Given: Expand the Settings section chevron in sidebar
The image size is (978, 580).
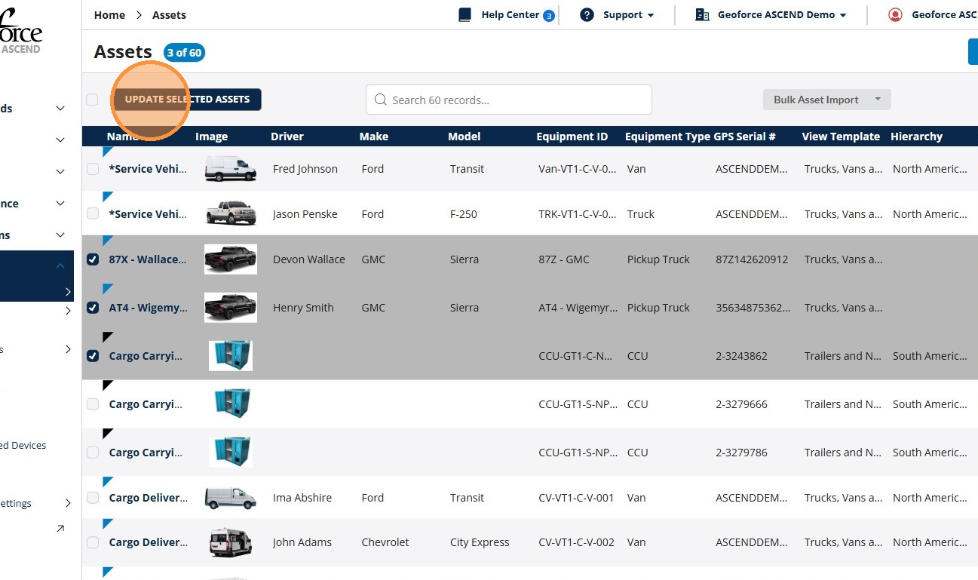Looking at the screenshot, I should point(68,503).
